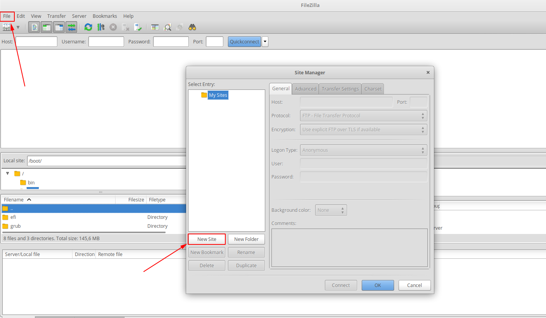
Task: Toggle the directory comparison icon
Action: (168, 27)
